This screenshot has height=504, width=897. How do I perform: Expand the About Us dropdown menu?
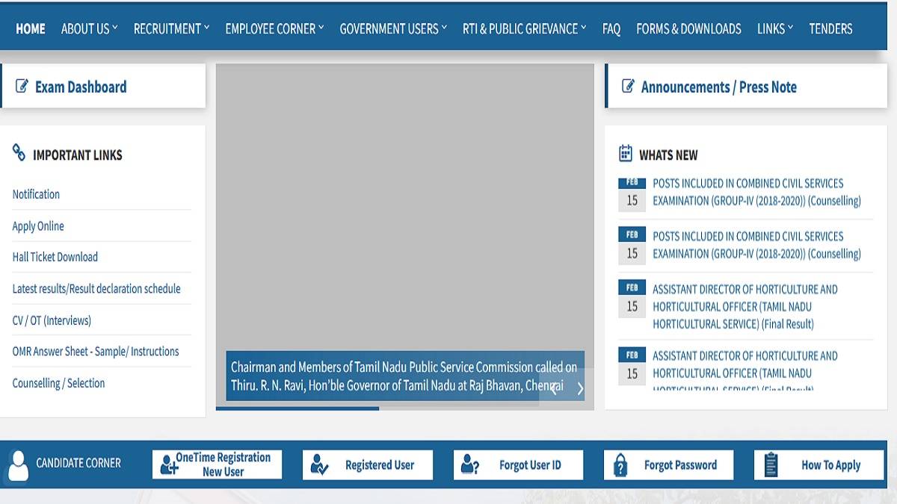tap(89, 29)
